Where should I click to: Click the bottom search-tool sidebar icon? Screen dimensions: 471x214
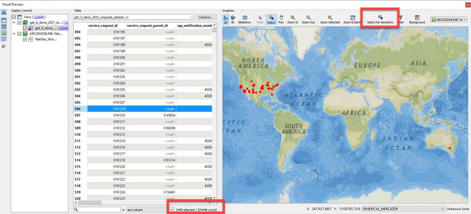tap(4, 46)
